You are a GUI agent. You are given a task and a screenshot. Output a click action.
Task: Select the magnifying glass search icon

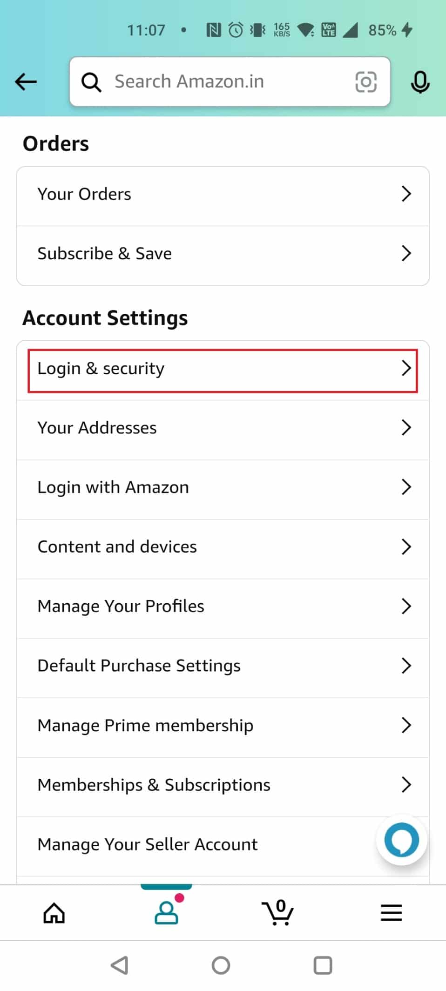(92, 81)
